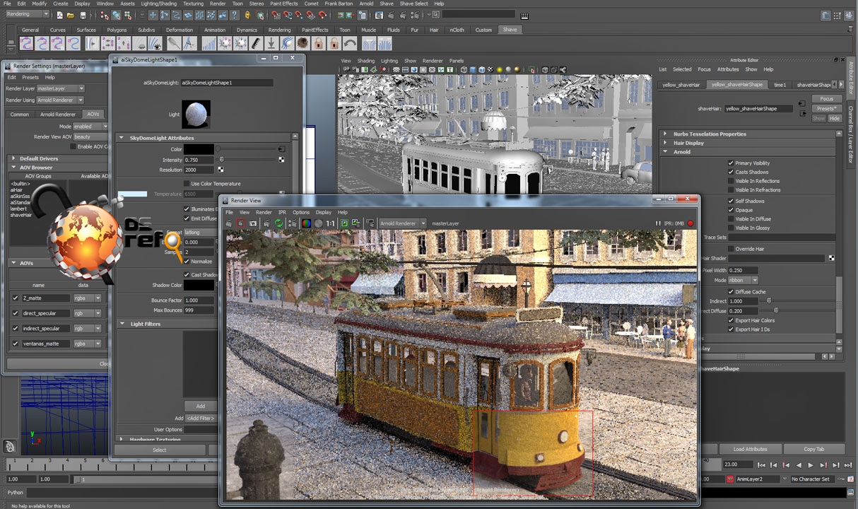Click the 1:1 real size icon in Render View
Image resolution: width=858 pixels, height=509 pixels.
point(330,223)
